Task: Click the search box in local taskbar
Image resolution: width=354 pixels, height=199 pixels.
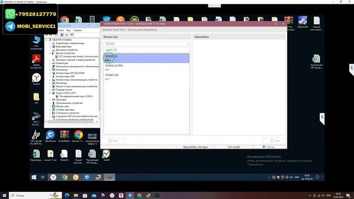Action: [35, 195]
